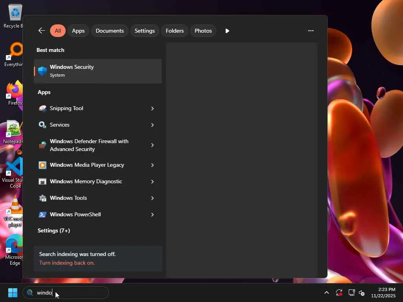Click the Windows PowerShell icon
Viewport: 403px width, 302px height.
43,214
